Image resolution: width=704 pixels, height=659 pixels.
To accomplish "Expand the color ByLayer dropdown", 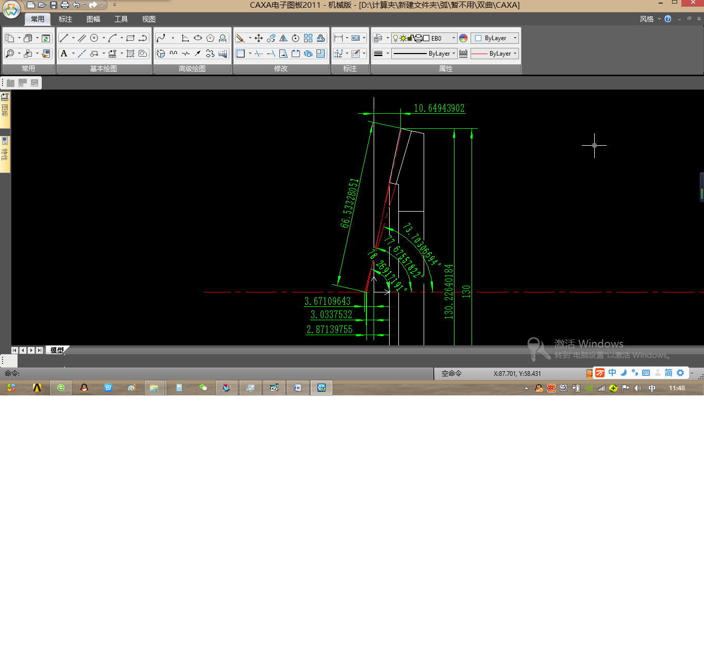I will click(x=515, y=38).
